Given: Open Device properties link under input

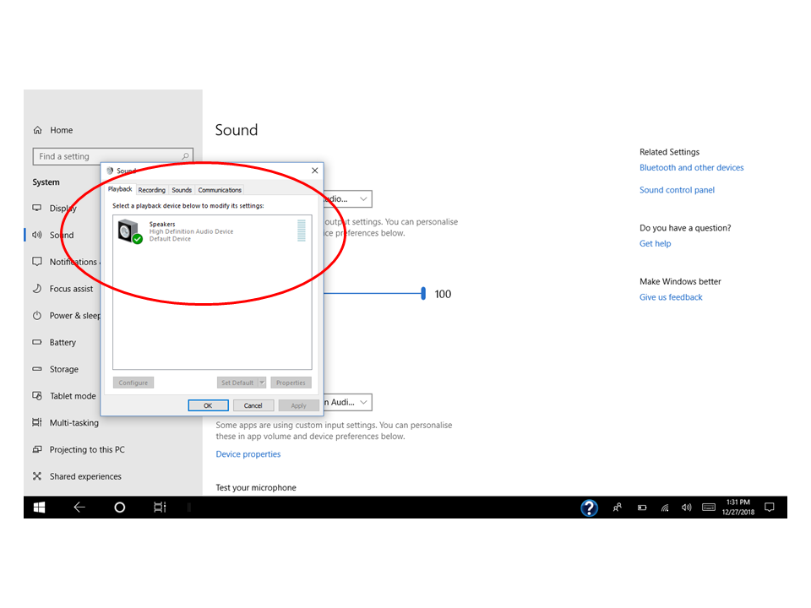Looking at the screenshot, I should (x=248, y=454).
